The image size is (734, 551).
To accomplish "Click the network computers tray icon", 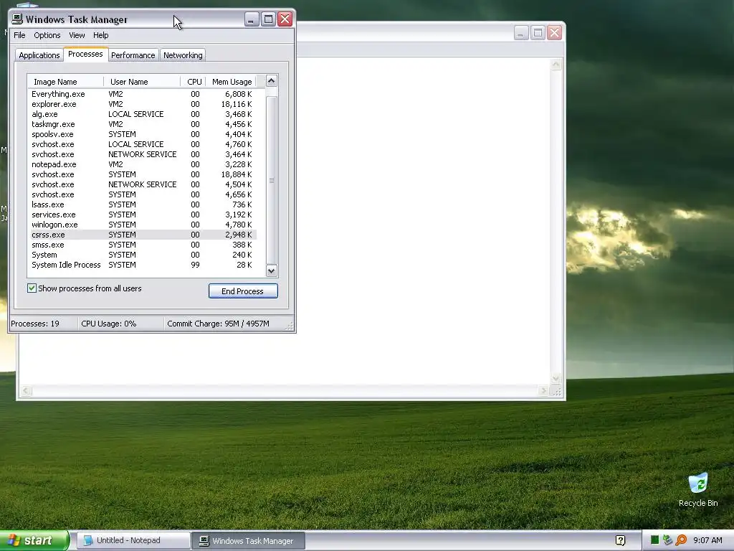I will (x=667, y=540).
